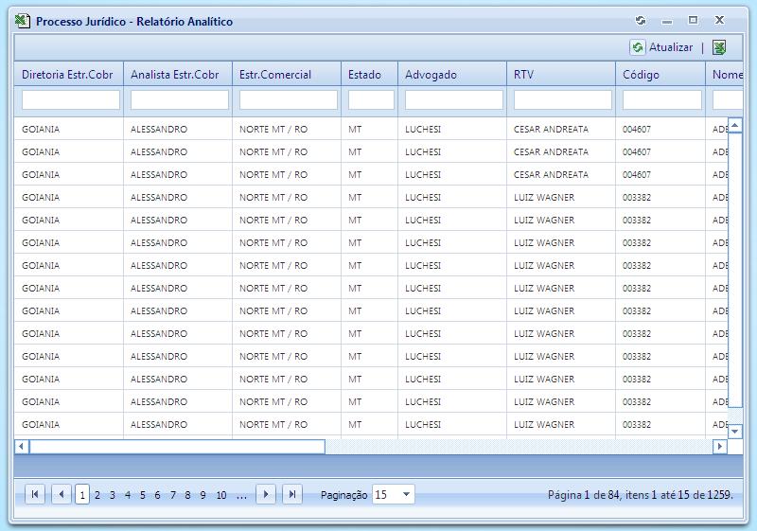Image resolution: width=757 pixels, height=531 pixels.
Task: Export the report to Excel
Action: click(720, 47)
